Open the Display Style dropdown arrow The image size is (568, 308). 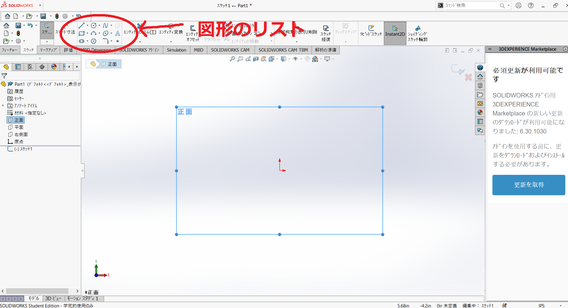(x=289, y=59)
